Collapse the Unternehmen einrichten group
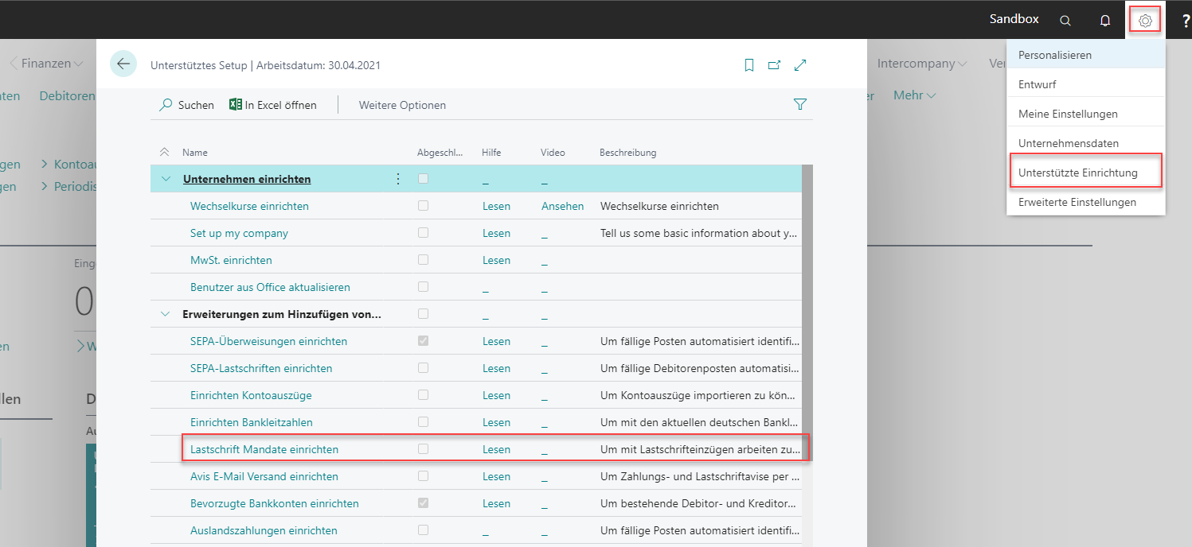Viewport: 1192px width, 547px height. [x=166, y=179]
